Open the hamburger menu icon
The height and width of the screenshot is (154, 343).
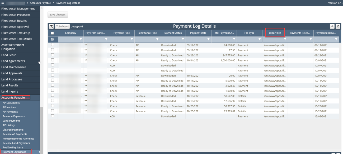(x=3, y=3)
